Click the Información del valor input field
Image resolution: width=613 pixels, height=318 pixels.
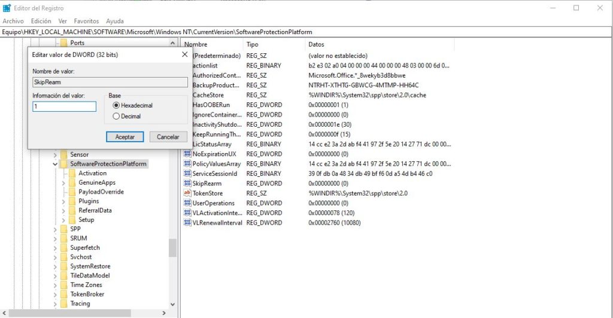pyautogui.click(x=65, y=106)
